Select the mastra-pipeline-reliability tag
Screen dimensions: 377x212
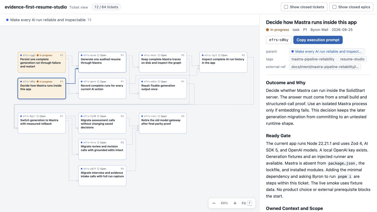click(313, 59)
